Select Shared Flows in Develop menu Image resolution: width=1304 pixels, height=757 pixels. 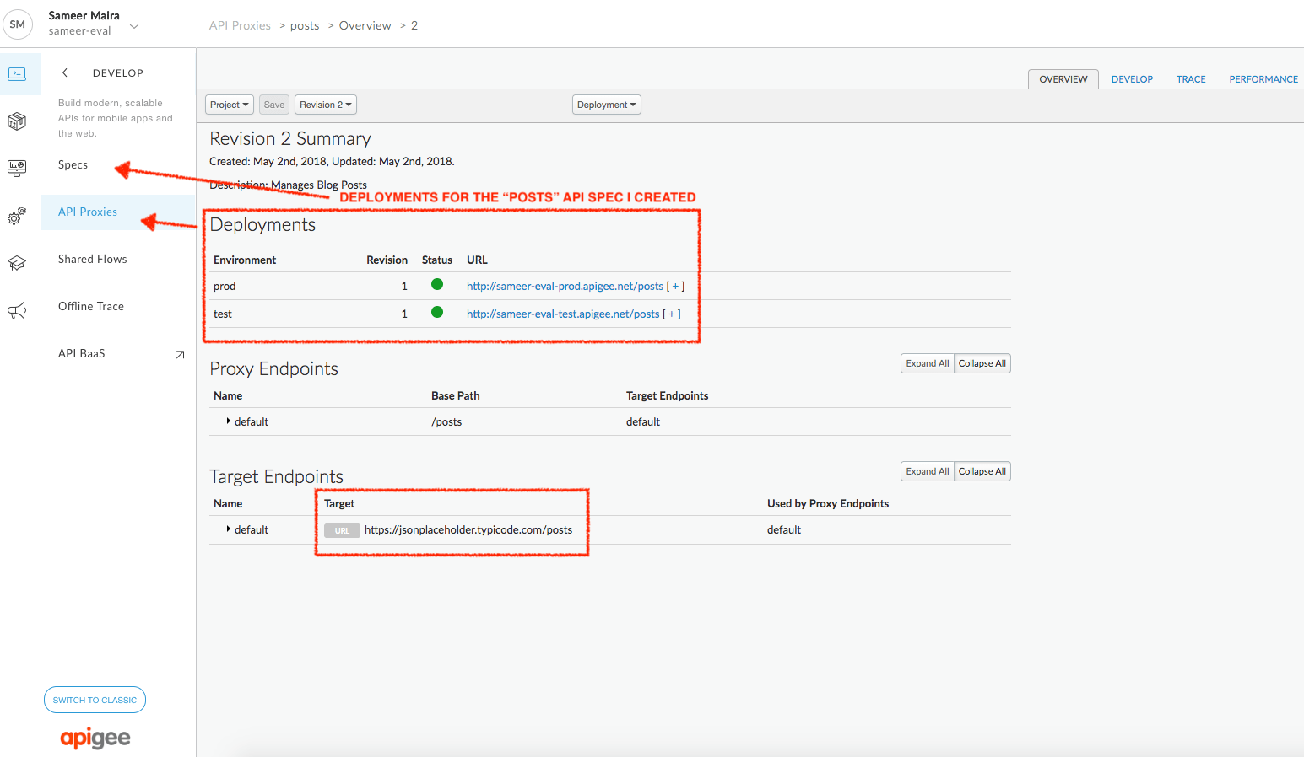[x=93, y=260]
